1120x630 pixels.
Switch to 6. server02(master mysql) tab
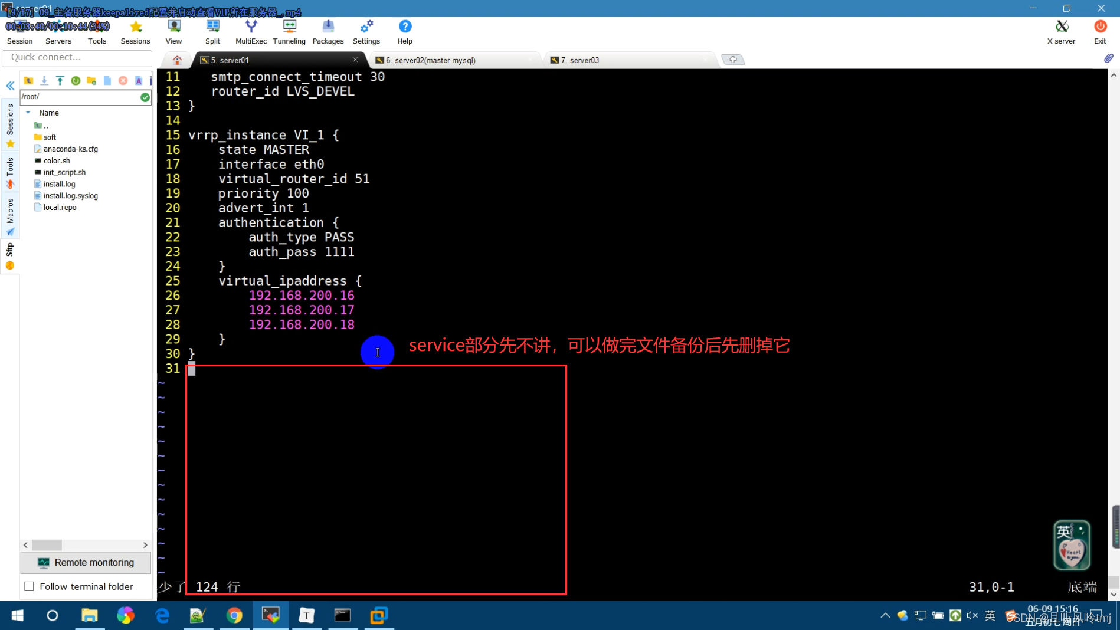pos(454,60)
